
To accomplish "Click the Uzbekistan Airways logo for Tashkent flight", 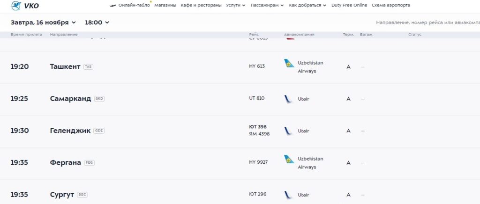I will pyautogui.click(x=289, y=63).
